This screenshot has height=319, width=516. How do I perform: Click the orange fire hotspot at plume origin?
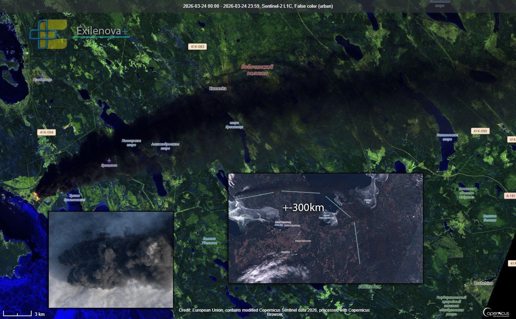[x=37, y=196]
